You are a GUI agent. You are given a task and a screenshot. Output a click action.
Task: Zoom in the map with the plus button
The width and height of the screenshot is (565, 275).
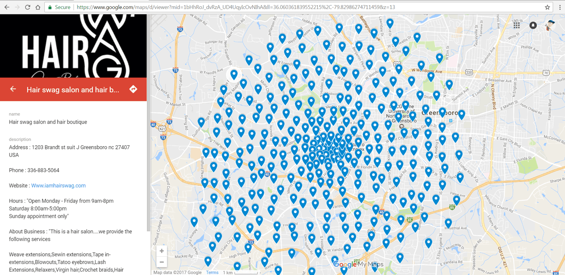[x=161, y=251]
